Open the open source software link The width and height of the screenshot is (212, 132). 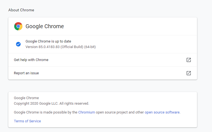(x=162, y=112)
